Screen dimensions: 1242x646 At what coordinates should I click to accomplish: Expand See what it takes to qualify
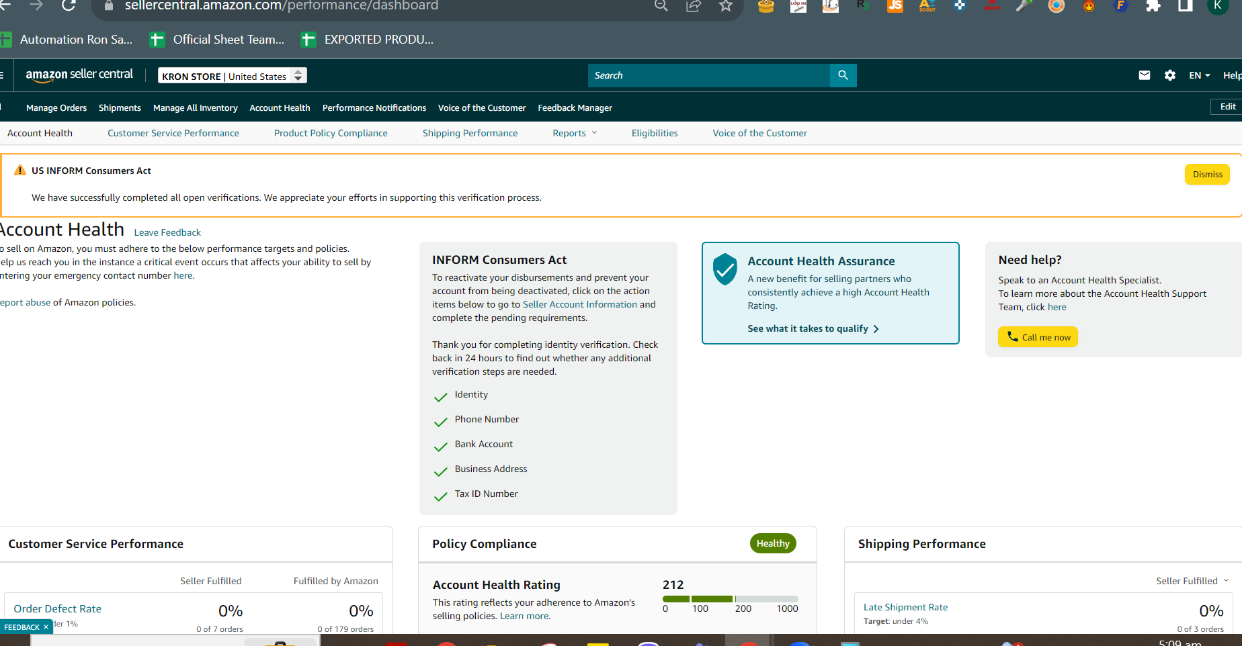tap(813, 328)
